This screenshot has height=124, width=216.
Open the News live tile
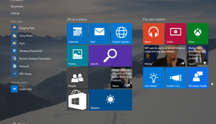121,78
